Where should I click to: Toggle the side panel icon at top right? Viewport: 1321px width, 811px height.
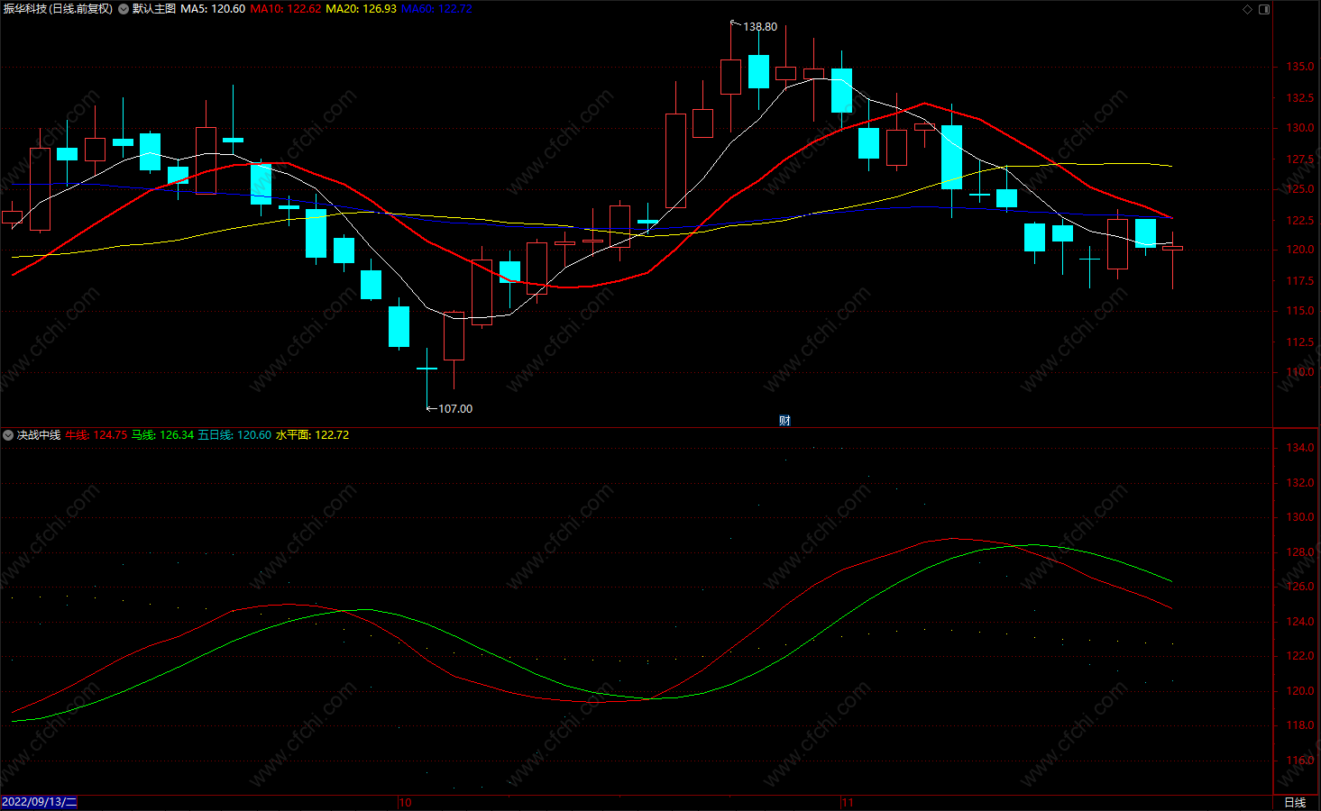click(1264, 9)
